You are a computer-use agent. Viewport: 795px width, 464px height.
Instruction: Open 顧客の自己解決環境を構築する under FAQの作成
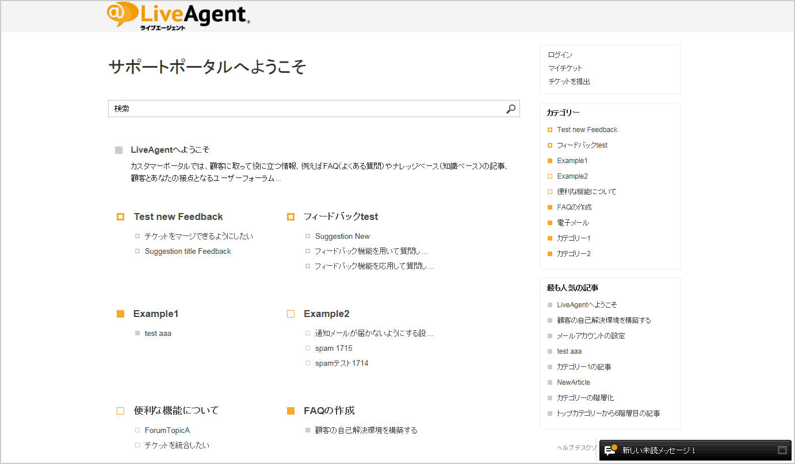click(366, 430)
